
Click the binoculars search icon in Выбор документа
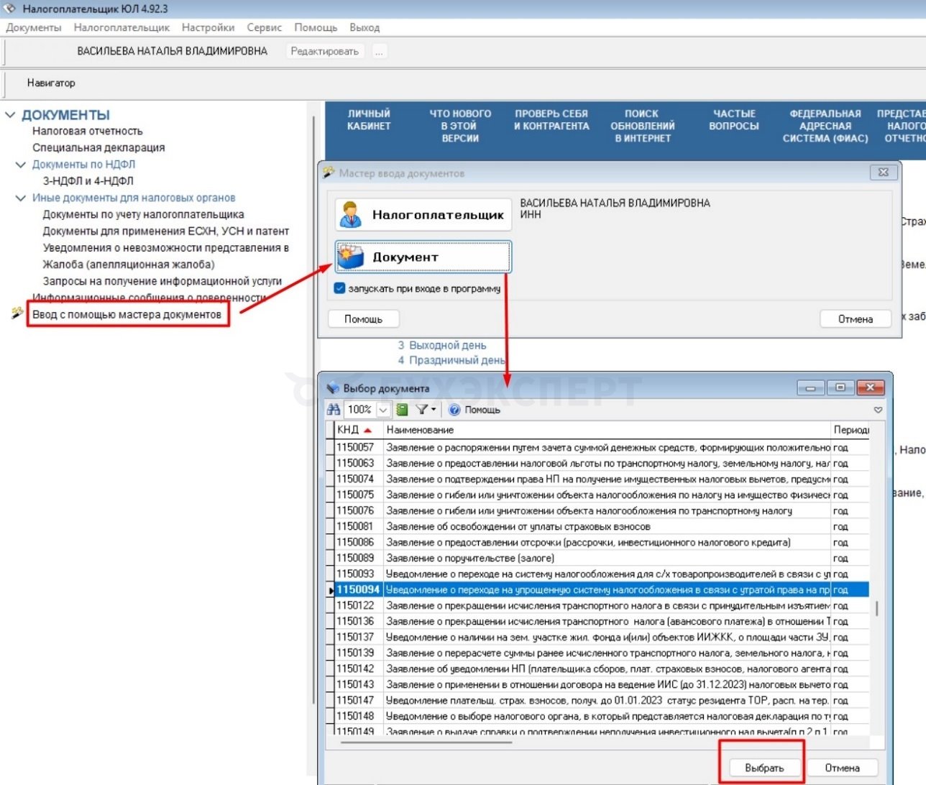(x=334, y=409)
